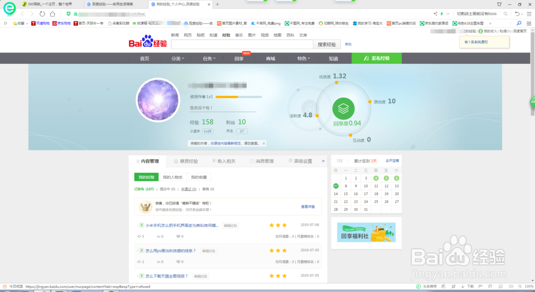Open the address bar dropdown chevron

click(x=448, y=14)
